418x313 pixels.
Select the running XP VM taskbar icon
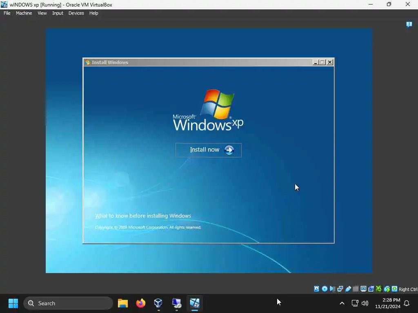[x=195, y=303]
